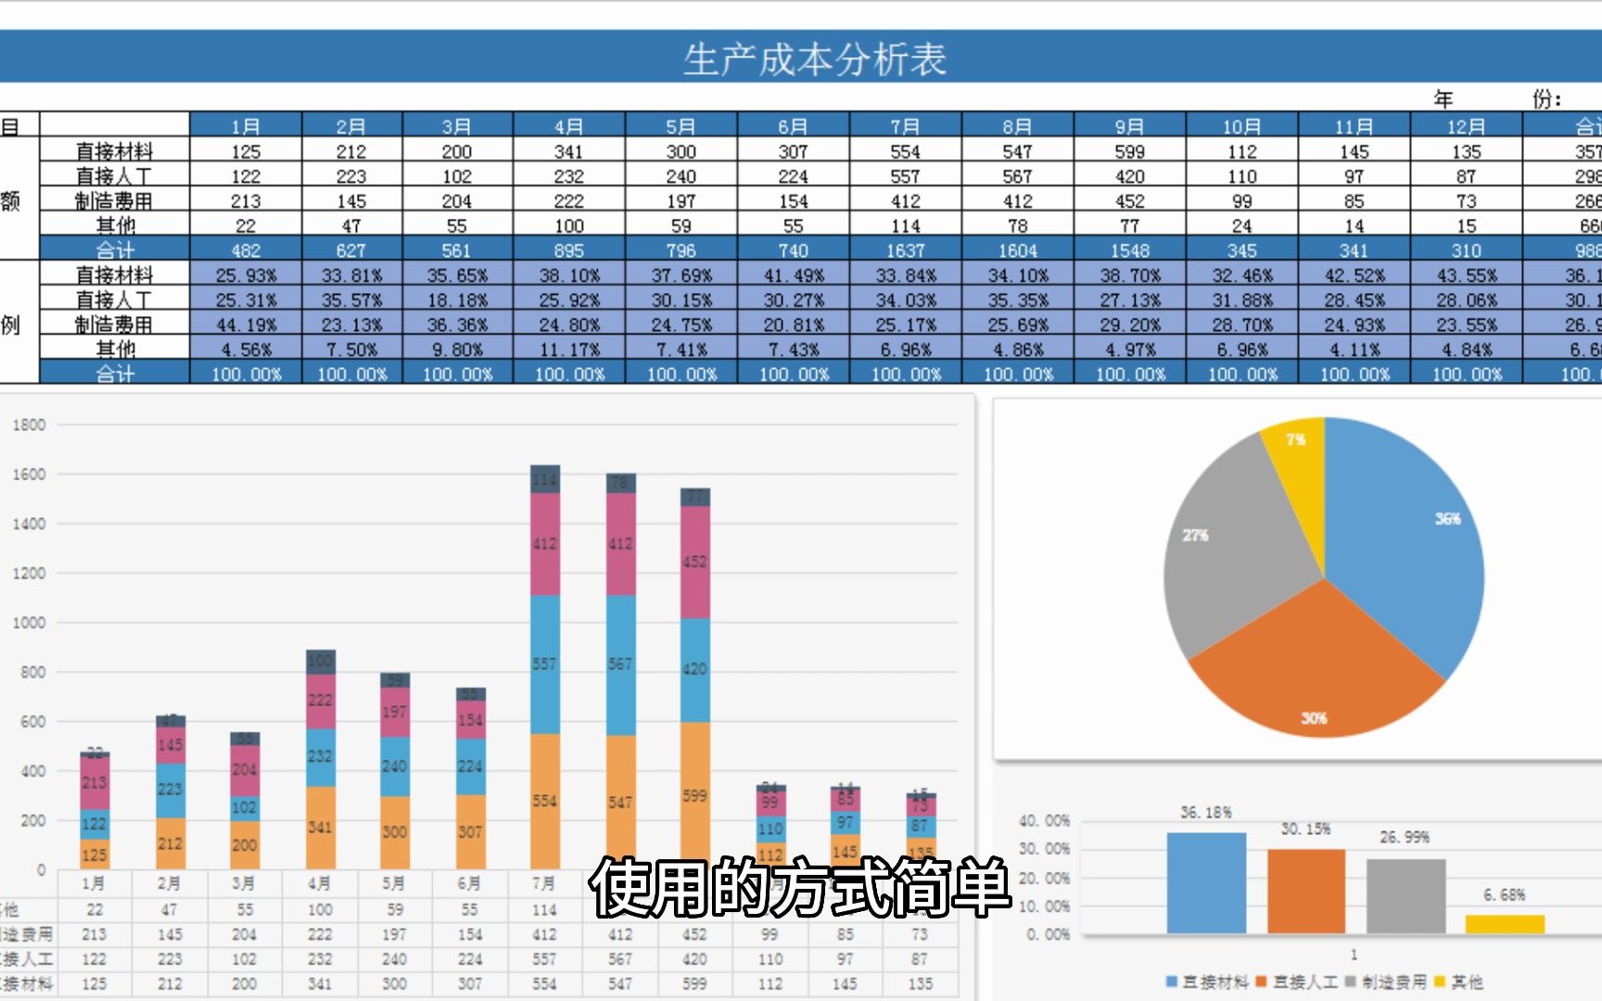Click the pink 213 segment in the 1月 stacked bar

95,782
